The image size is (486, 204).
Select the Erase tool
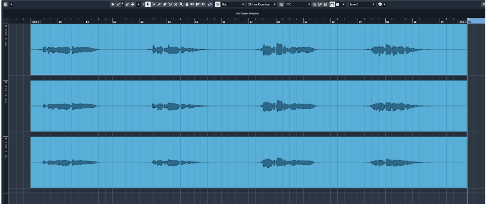click(x=165, y=4)
